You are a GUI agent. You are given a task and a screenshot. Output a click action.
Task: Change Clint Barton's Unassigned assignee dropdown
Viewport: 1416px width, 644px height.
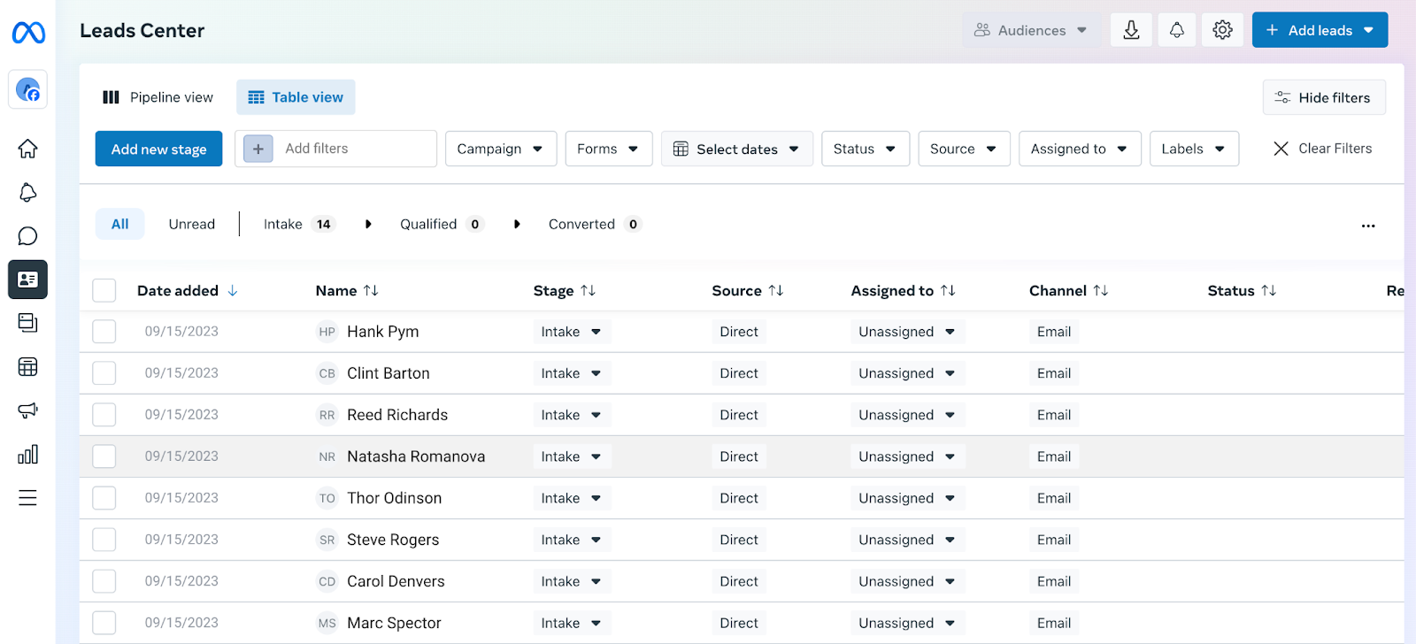point(907,373)
